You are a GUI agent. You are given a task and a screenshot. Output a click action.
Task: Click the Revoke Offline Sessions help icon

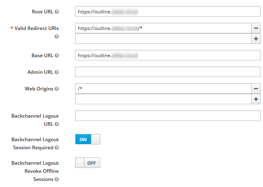click(57, 179)
